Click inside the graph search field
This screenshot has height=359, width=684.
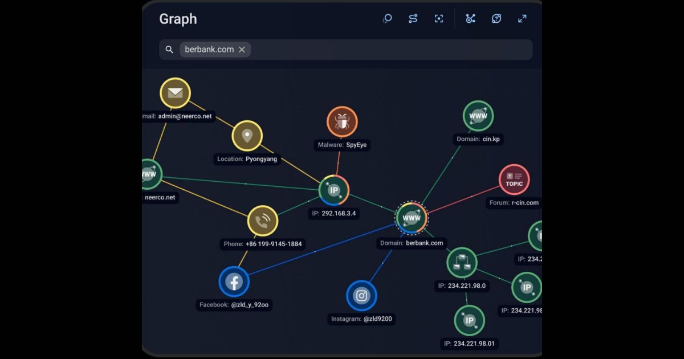click(388, 50)
